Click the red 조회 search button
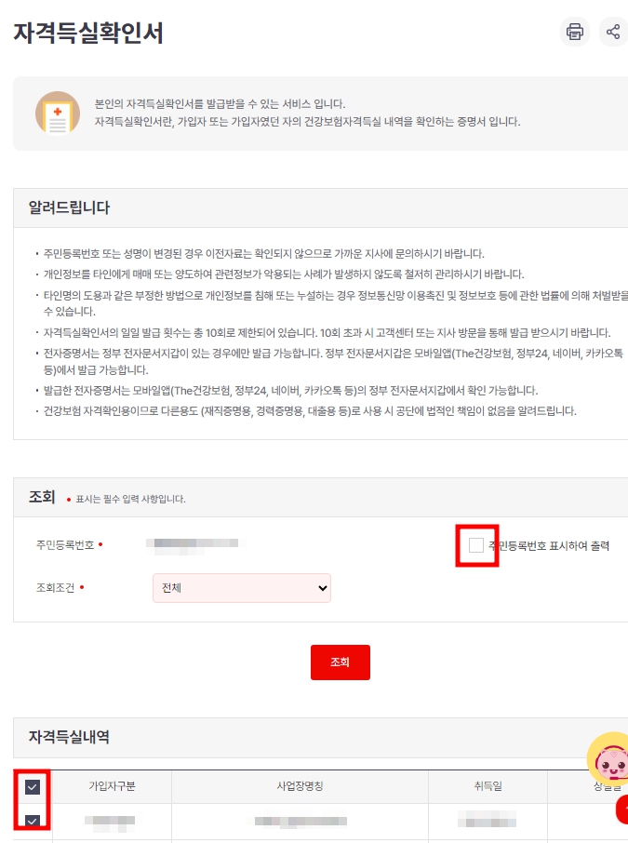This screenshot has height=843, width=628. point(341,662)
